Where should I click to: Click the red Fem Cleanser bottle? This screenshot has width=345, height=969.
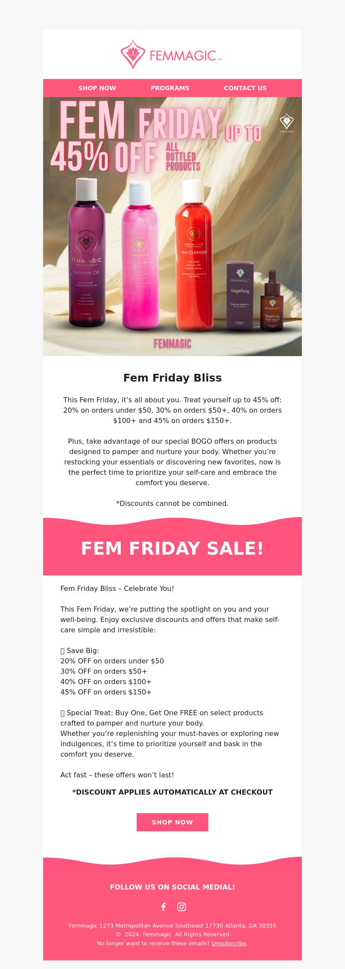click(x=194, y=256)
